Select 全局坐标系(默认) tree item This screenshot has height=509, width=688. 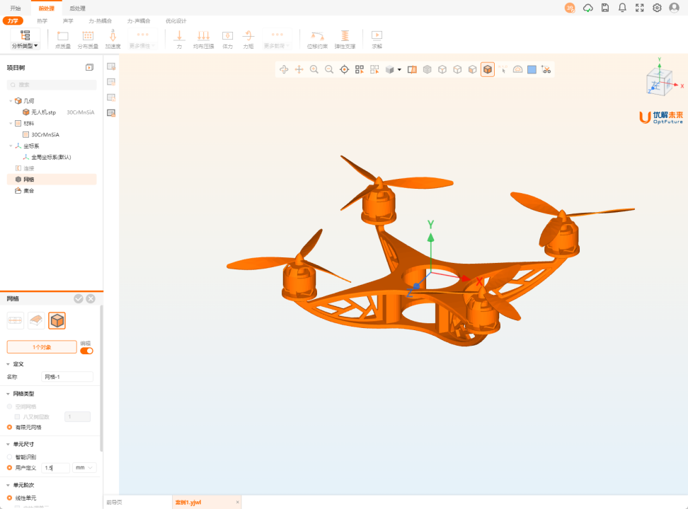pos(51,157)
